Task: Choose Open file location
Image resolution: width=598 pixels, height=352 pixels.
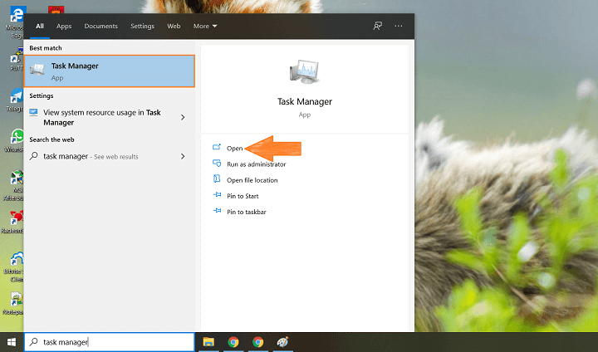Action: point(252,180)
